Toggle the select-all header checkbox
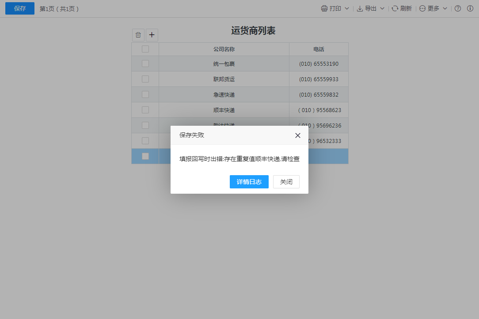The height and width of the screenshot is (319, 479). pyautogui.click(x=145, y=49)
